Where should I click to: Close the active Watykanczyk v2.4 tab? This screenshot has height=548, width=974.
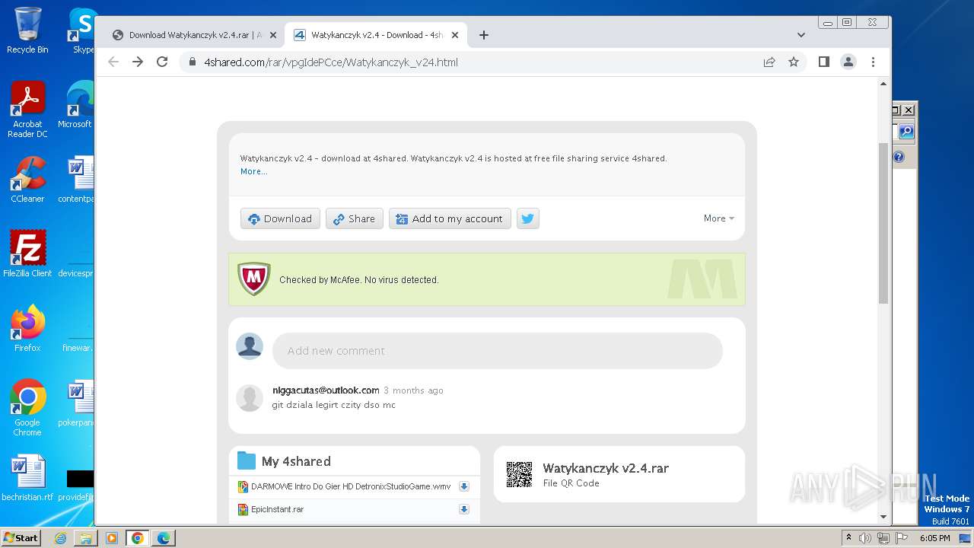tap(455, 35)
